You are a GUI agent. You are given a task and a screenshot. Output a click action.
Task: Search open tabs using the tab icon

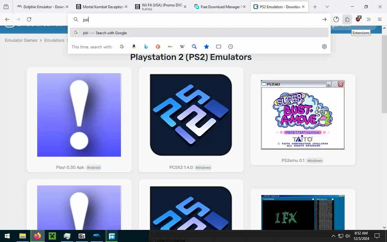coord(219,47)
